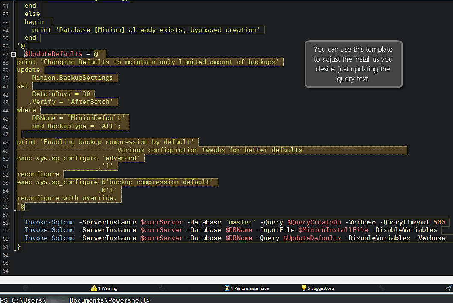Click the hourglass Performance Issue icon
This screenshot has width=453, height=303.
pos(226,288)
